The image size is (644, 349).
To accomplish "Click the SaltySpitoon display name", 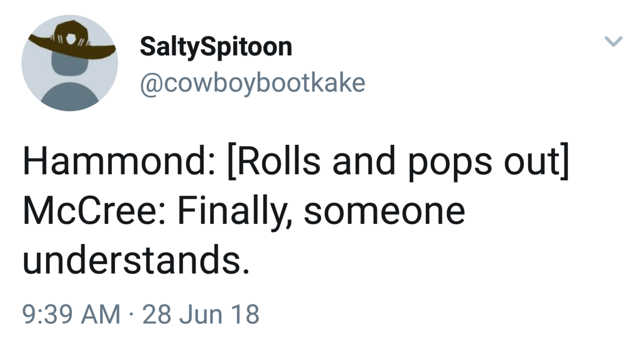I will tap(216, 47).
